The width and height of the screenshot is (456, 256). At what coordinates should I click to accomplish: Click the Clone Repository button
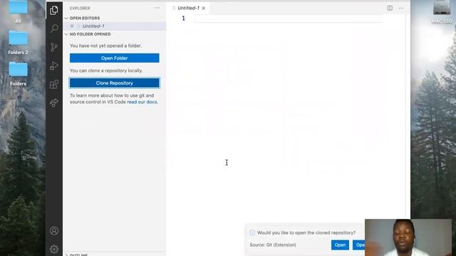pos(114,83)
